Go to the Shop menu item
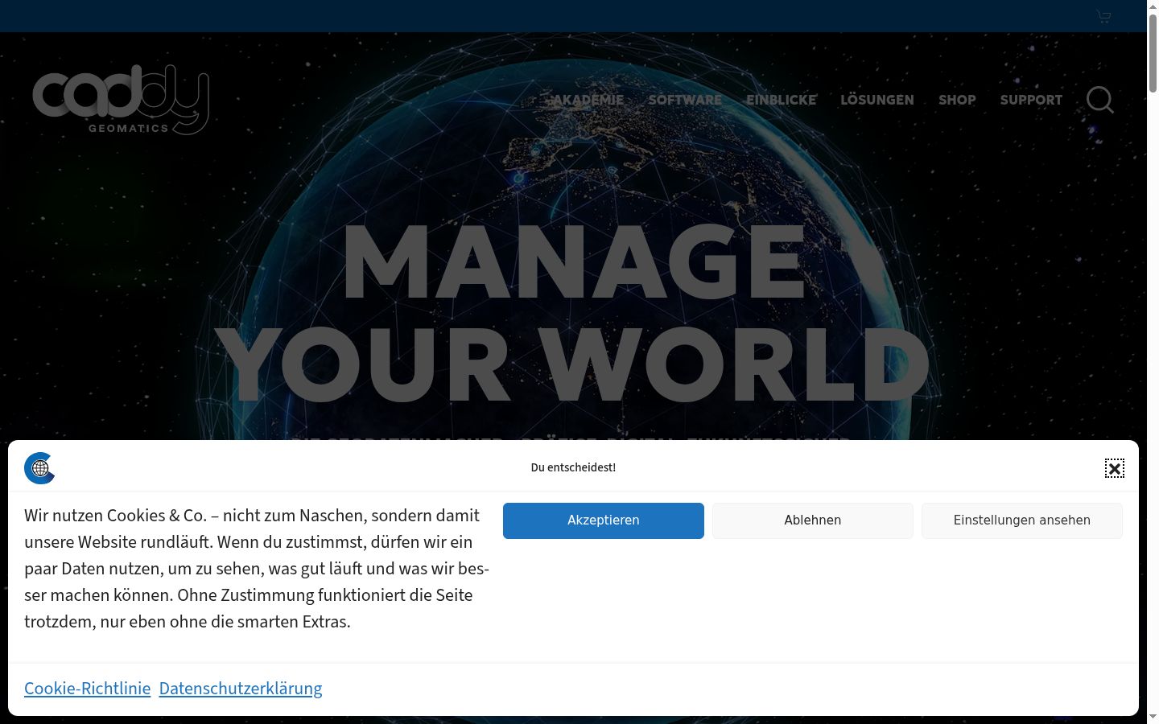The height and width of the screenshot is (724, 1159). point(957,100)
